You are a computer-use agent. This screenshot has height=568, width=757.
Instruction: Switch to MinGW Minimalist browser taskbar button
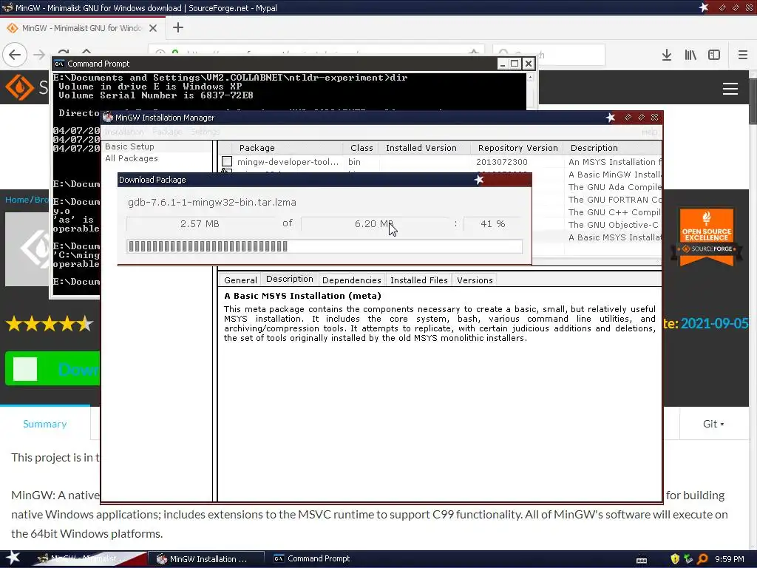[x=89, y=559]
